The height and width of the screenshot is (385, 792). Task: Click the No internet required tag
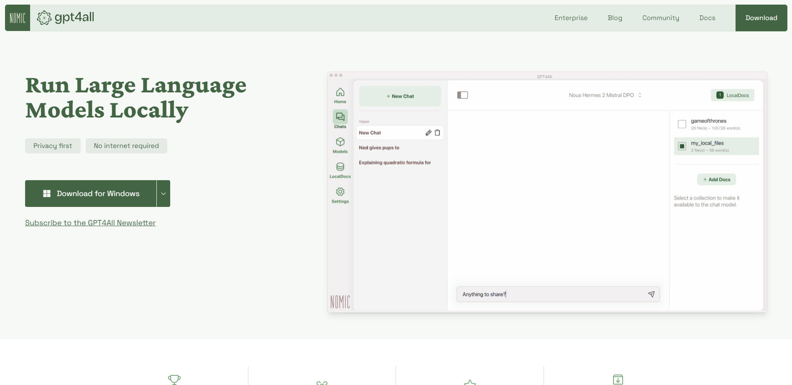pyautogui.click(x=126, y=146)
